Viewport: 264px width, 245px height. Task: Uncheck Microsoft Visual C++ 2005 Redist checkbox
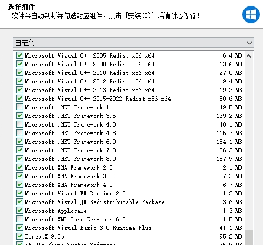click(x=19, y=55)
